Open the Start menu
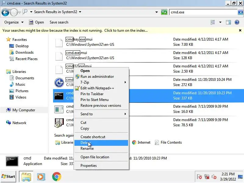The image size is (244, 183). point(9,177)
